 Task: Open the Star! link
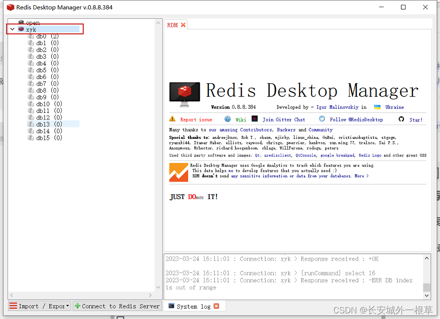point(416,120)
